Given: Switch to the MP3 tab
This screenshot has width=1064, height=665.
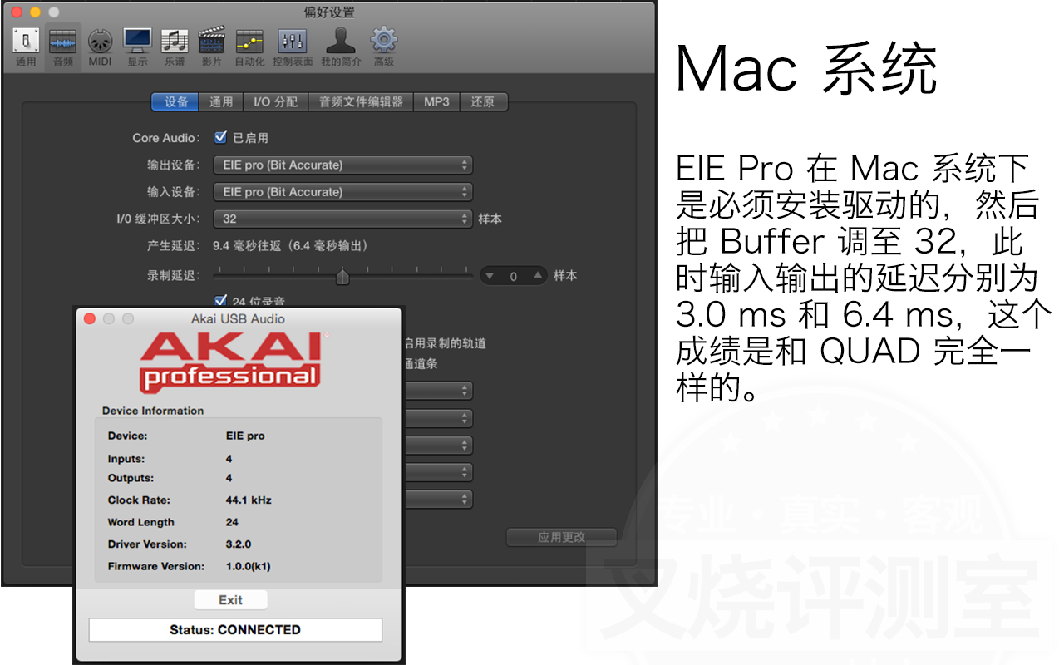Looking at the screenshot, I should click(436, 101).
